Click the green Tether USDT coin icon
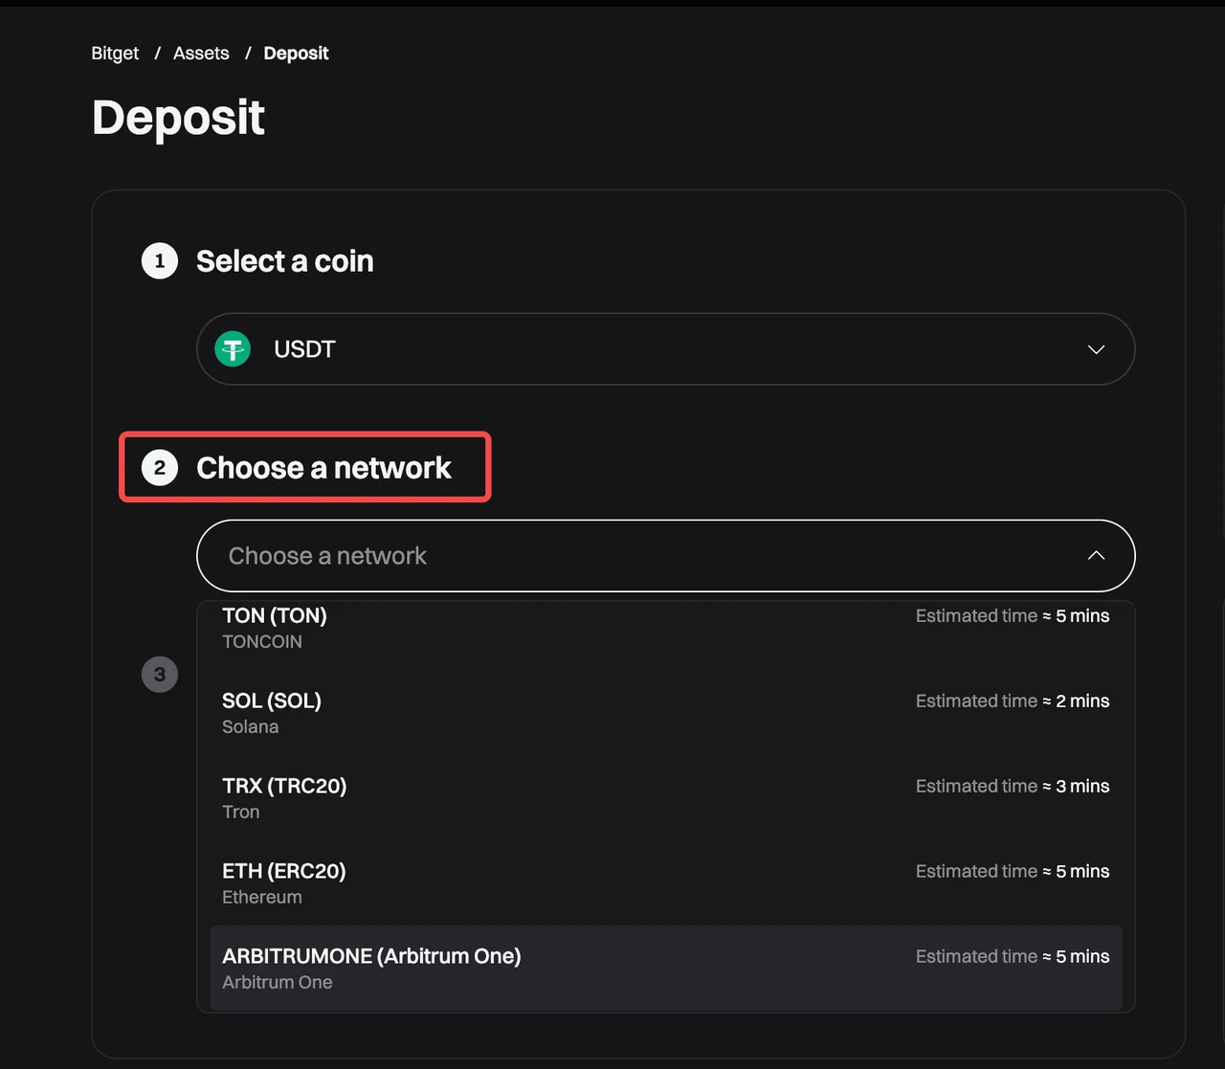 point(233,349)
